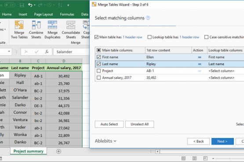
Task: Enable Lookup table has header row checkbox
Action: click(x=149, y=37)
